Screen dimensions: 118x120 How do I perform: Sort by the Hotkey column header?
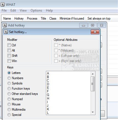pyautogui.click(x=19, y=18)
